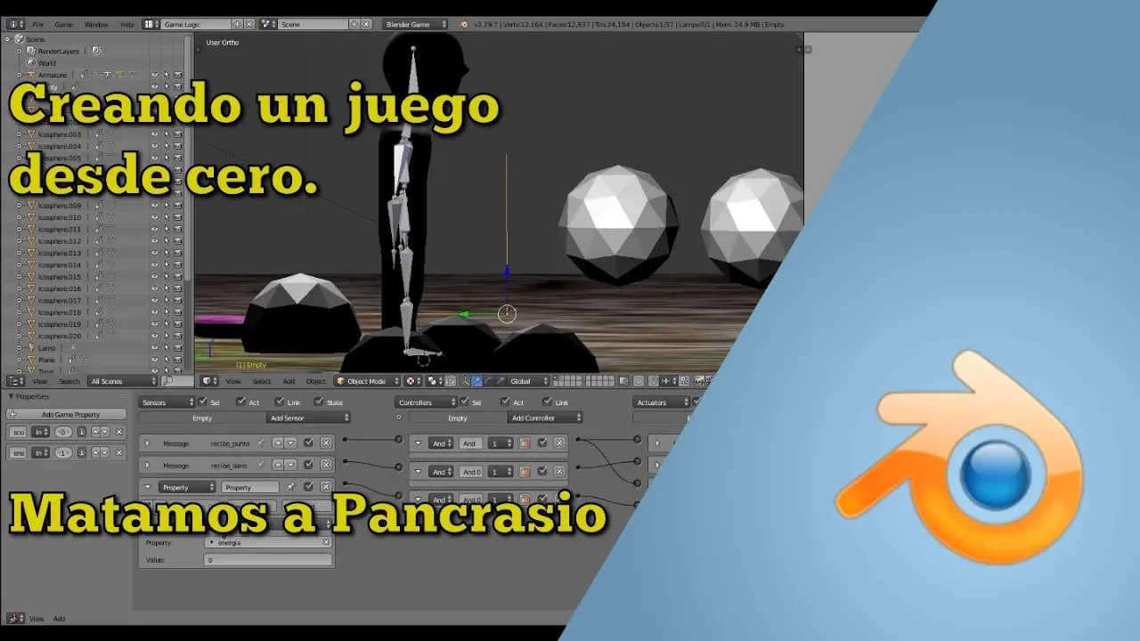Hide Icosphere.013 with its eye icon

pos(154,253)
